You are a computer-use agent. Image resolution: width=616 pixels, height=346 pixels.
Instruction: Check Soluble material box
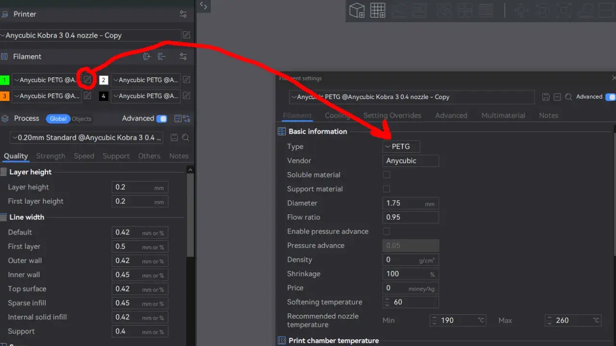click(386, 175)
